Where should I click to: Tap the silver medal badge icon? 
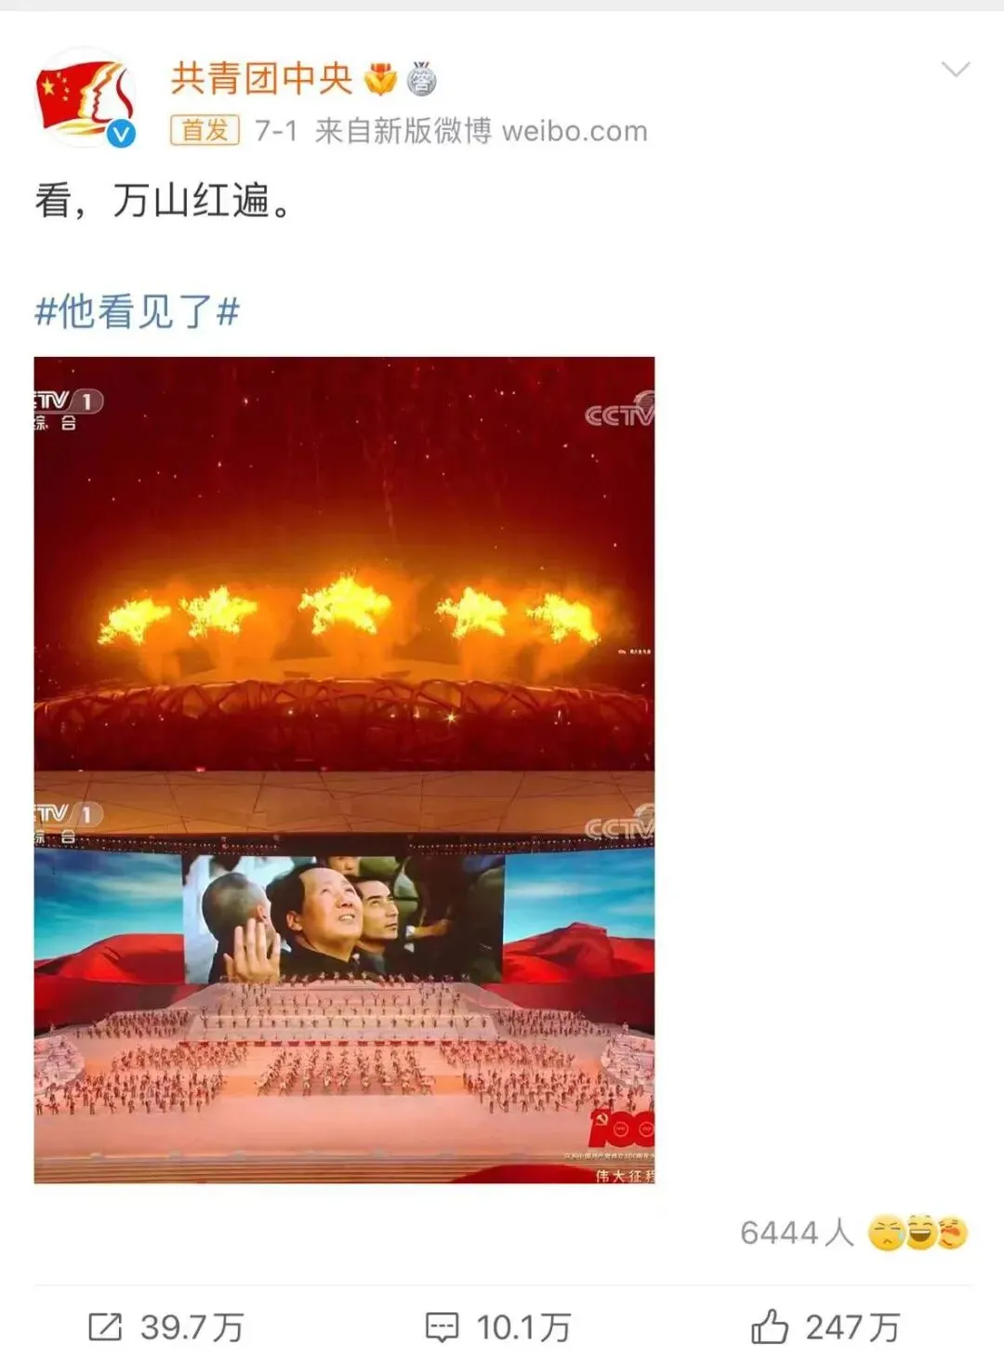[421, 80]
